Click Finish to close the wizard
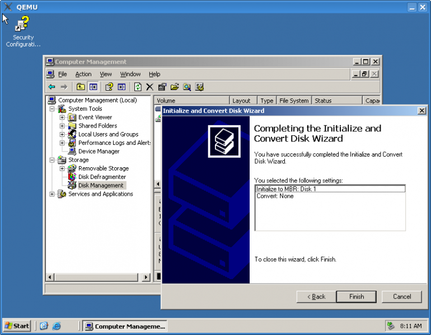This screenshot has width=431, height=335. pos(357,296)
